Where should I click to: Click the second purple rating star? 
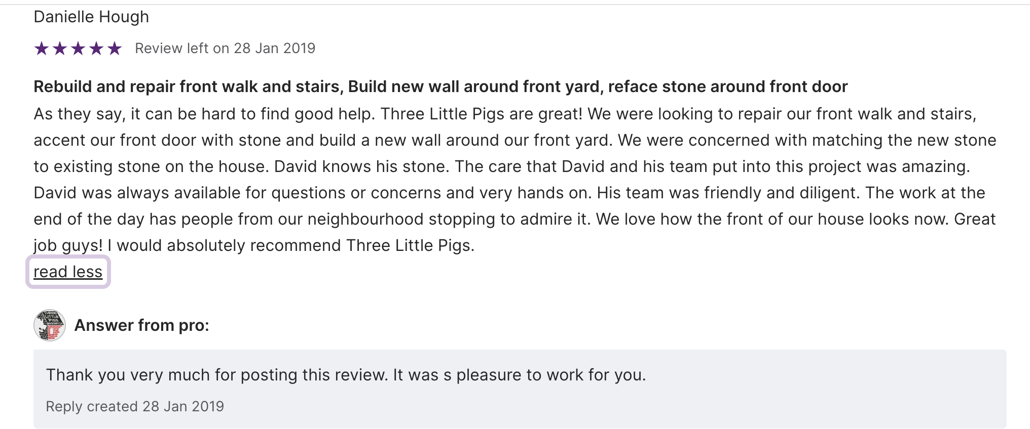click(60, 49)
